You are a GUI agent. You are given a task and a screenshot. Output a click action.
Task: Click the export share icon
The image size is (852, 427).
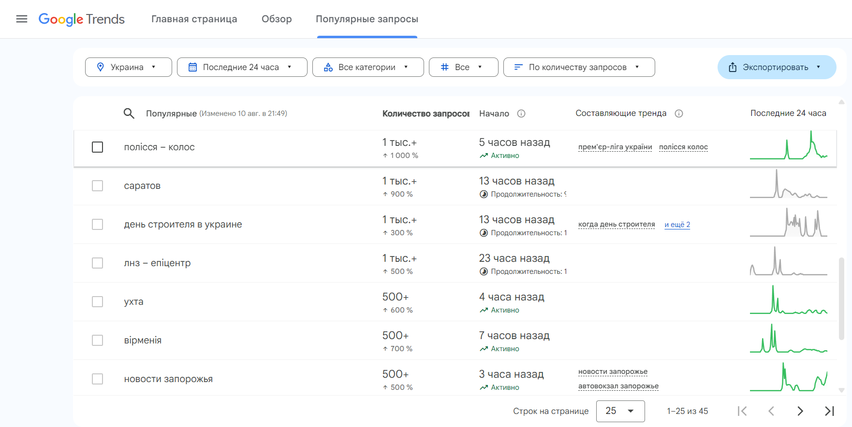[x=733, y=67]
